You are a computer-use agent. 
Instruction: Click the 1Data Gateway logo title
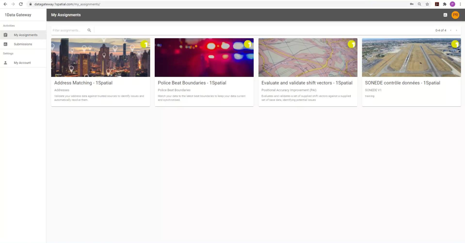[x=18, y=15]
